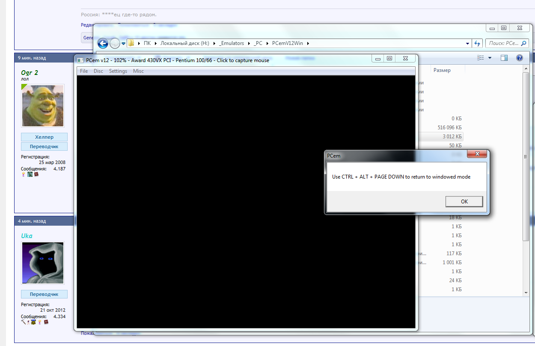Click the hammer award icon of Uka
The image size is (535, 346).
point(24,322)
